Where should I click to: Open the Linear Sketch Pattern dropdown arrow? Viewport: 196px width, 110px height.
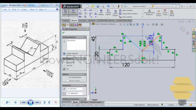tap(142, 14)
